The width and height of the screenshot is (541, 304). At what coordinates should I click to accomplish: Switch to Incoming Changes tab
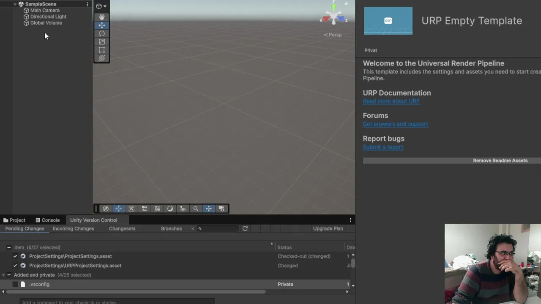73,228
